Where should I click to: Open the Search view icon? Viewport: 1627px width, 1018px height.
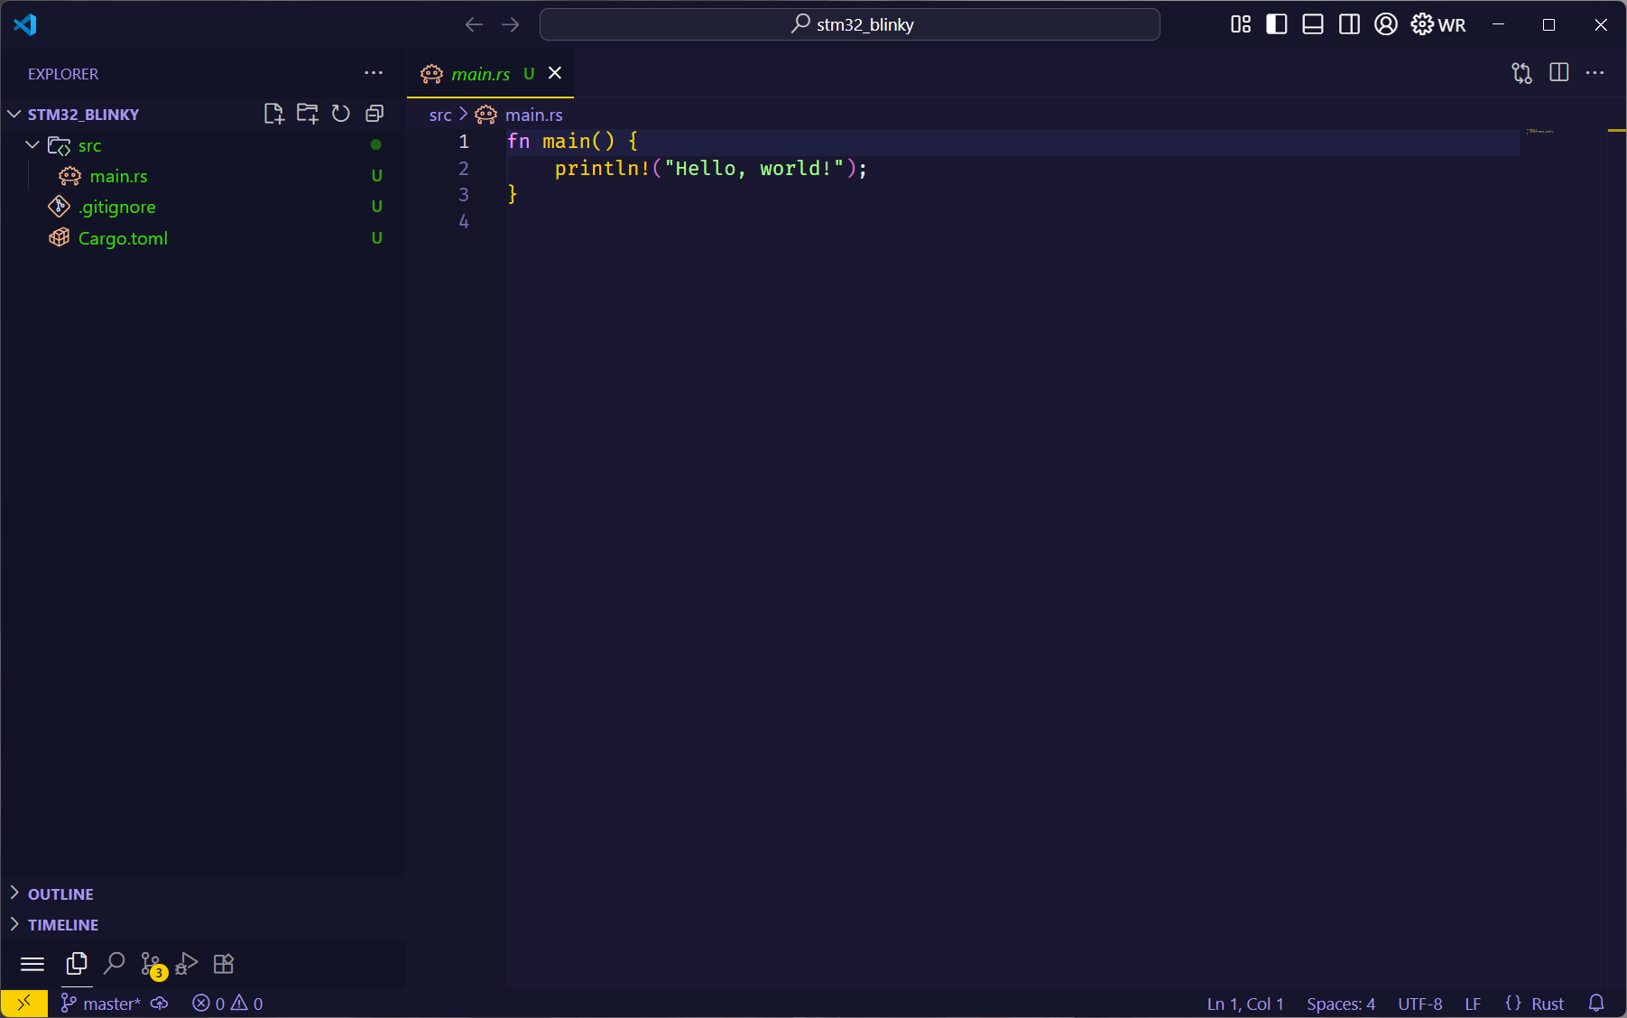pyautogui.click(x=114, y=964)
